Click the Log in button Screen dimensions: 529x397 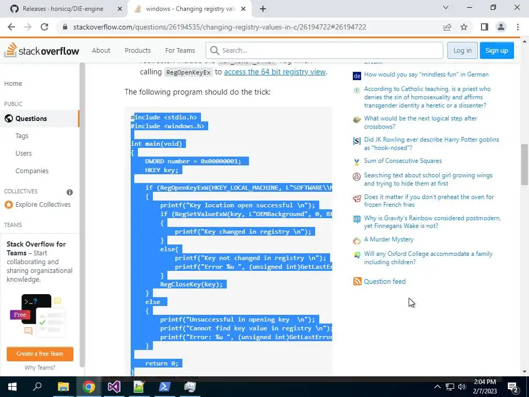tap(462, 50)
